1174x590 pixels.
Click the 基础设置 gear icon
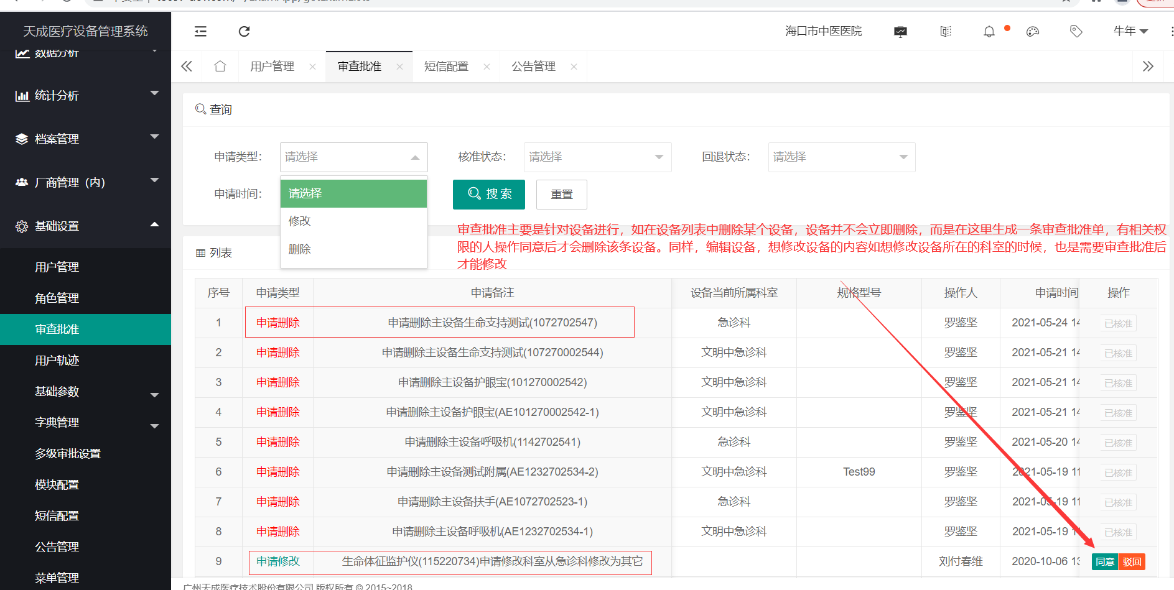click(x=22, y=226)
